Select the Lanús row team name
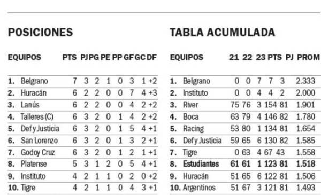The image size is (321, 195). pos(30,105)
